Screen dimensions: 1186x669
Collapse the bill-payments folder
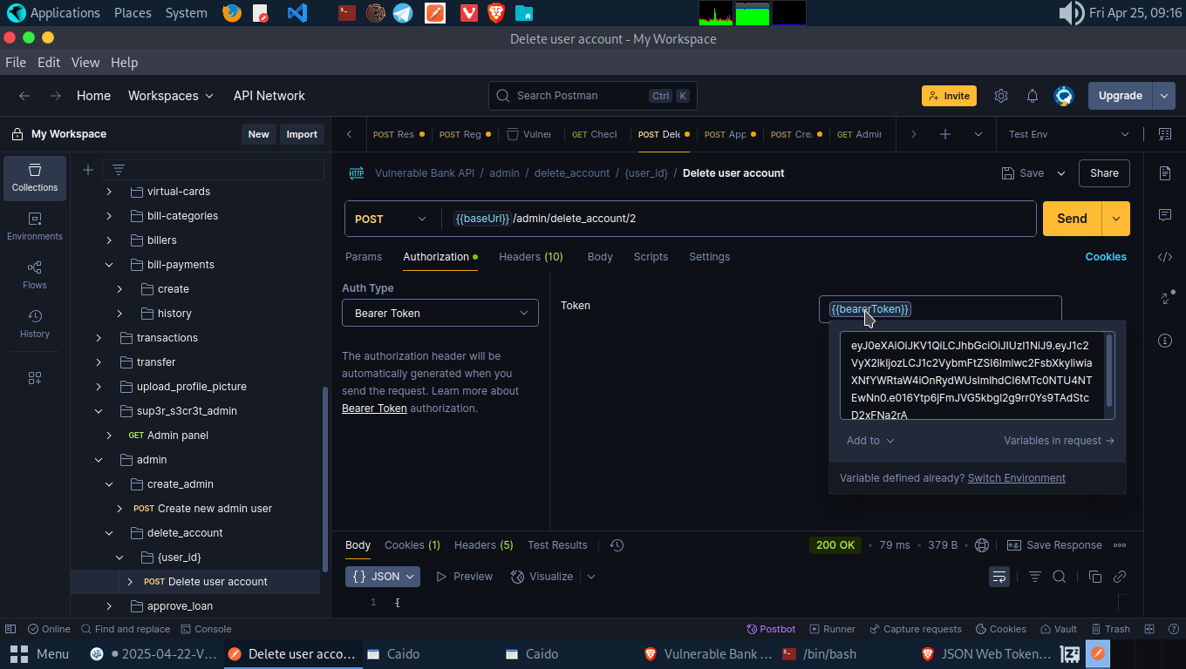click(x=109, y=265)
